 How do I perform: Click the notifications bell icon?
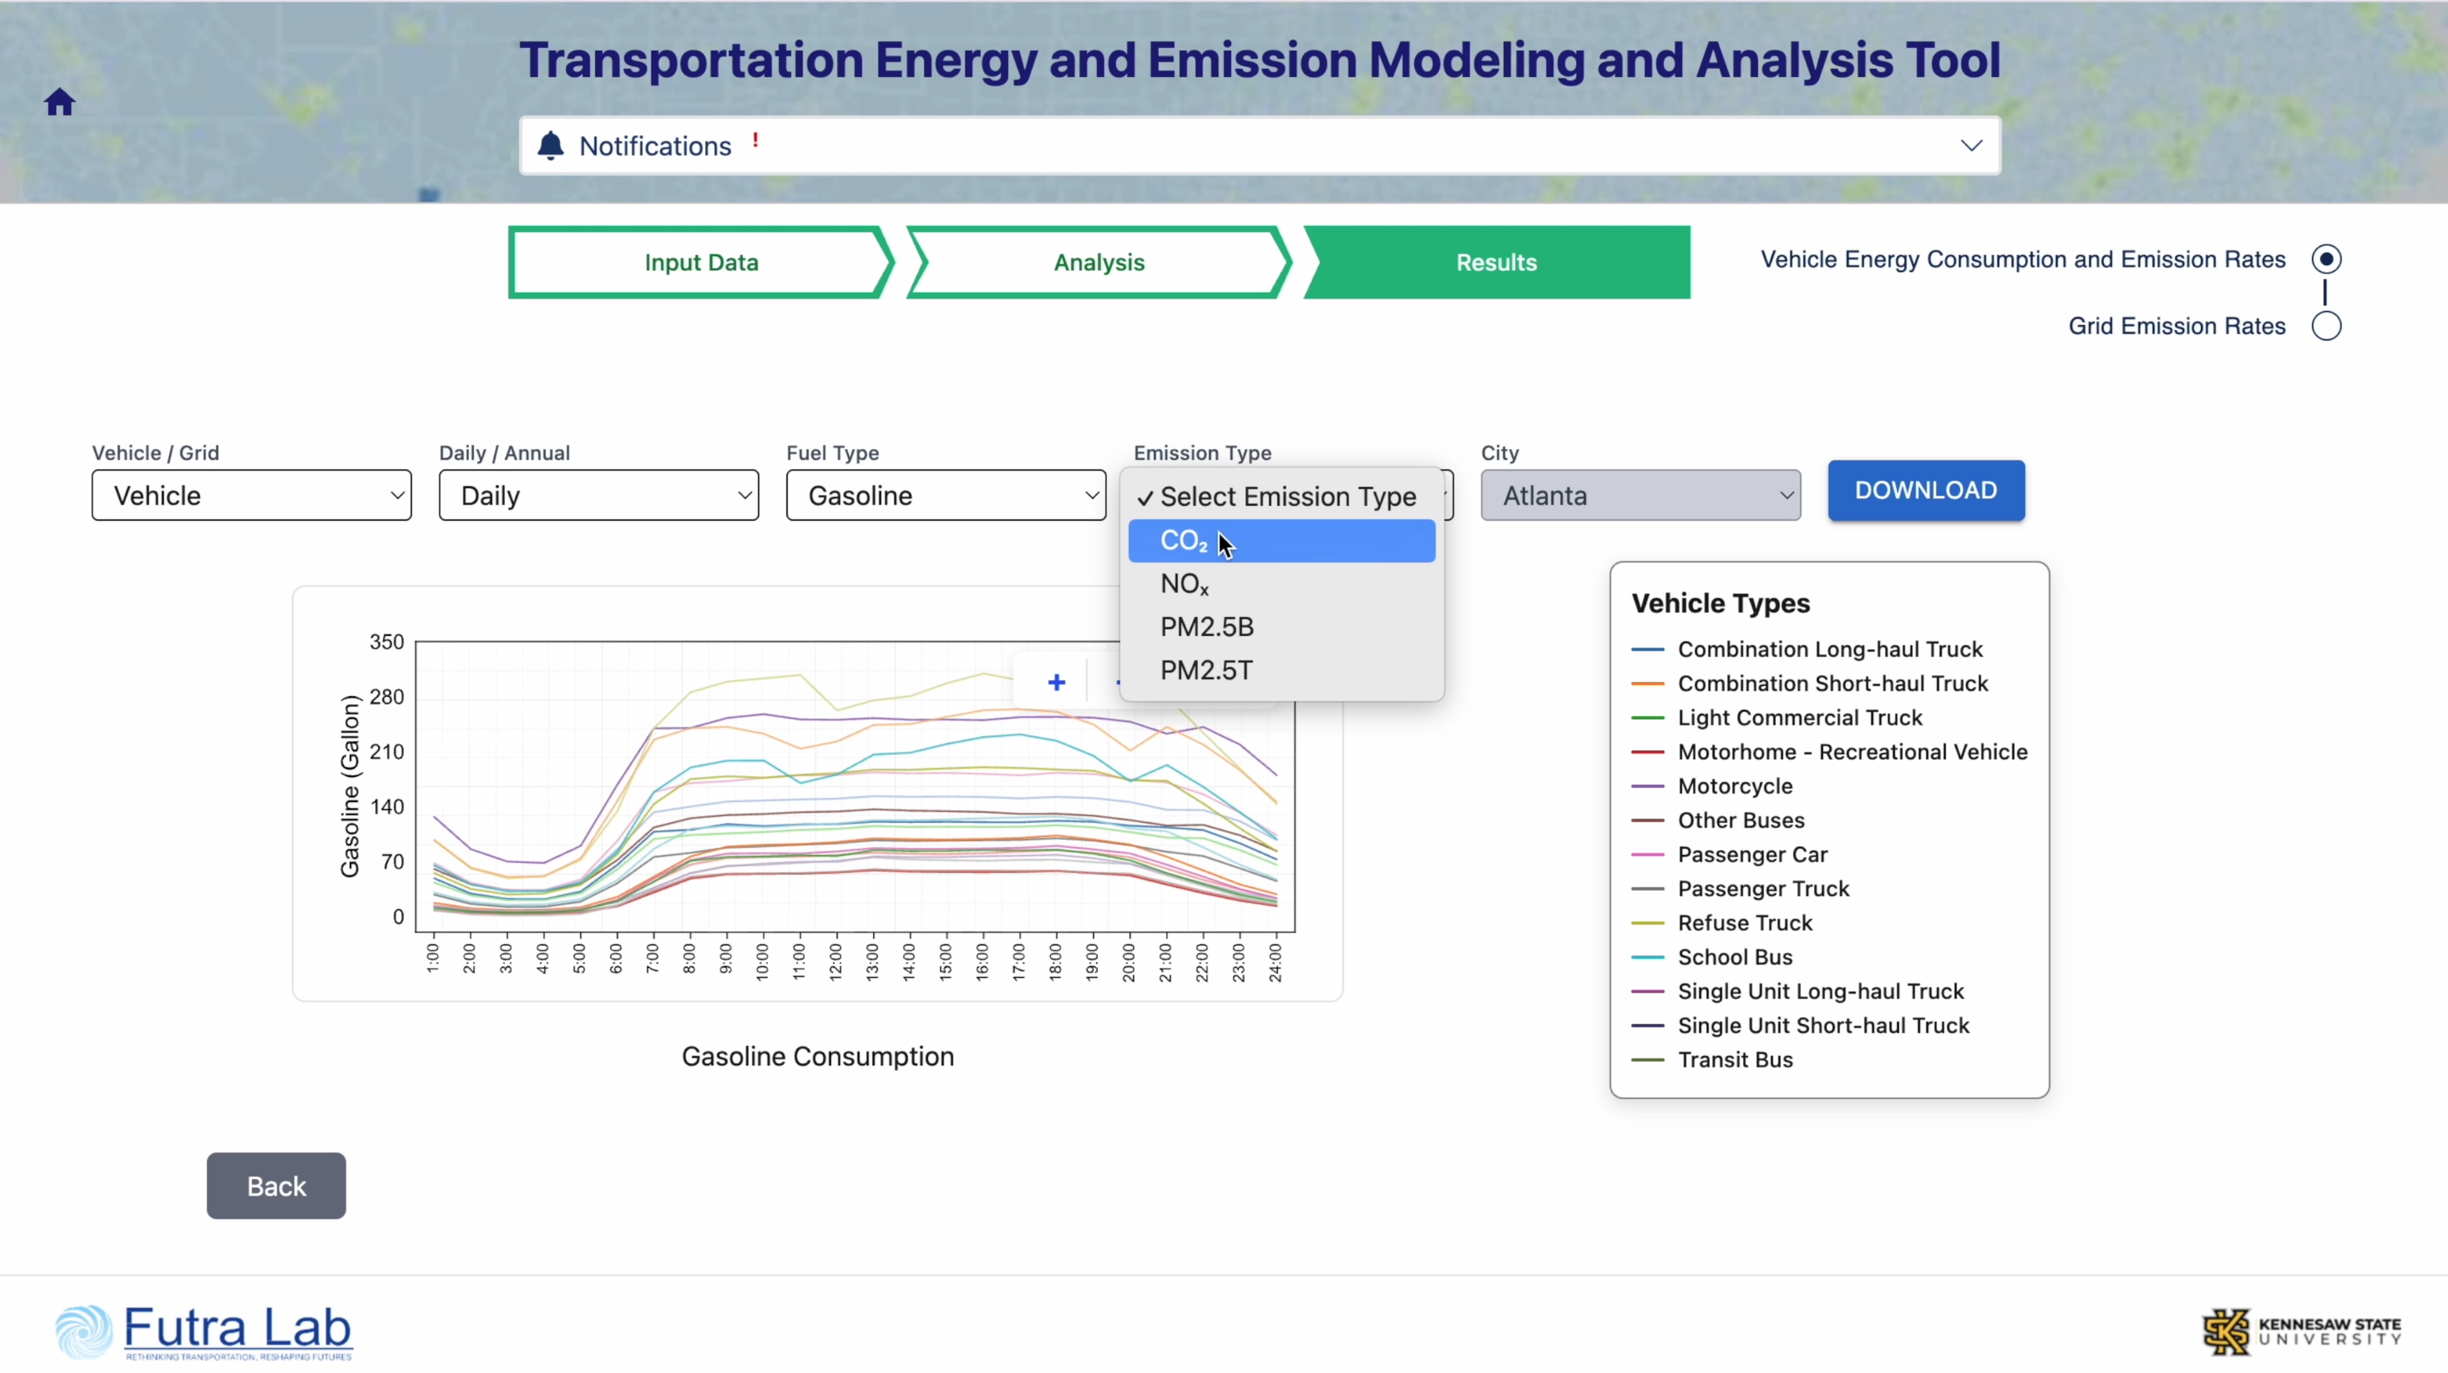[550, 145]
